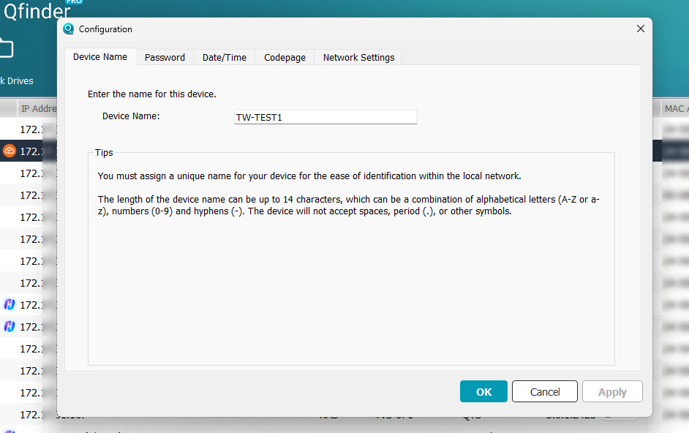This screenshot has width=689, height=433.
Task: Click the lower purple H device icon
Action: (10, 326)
